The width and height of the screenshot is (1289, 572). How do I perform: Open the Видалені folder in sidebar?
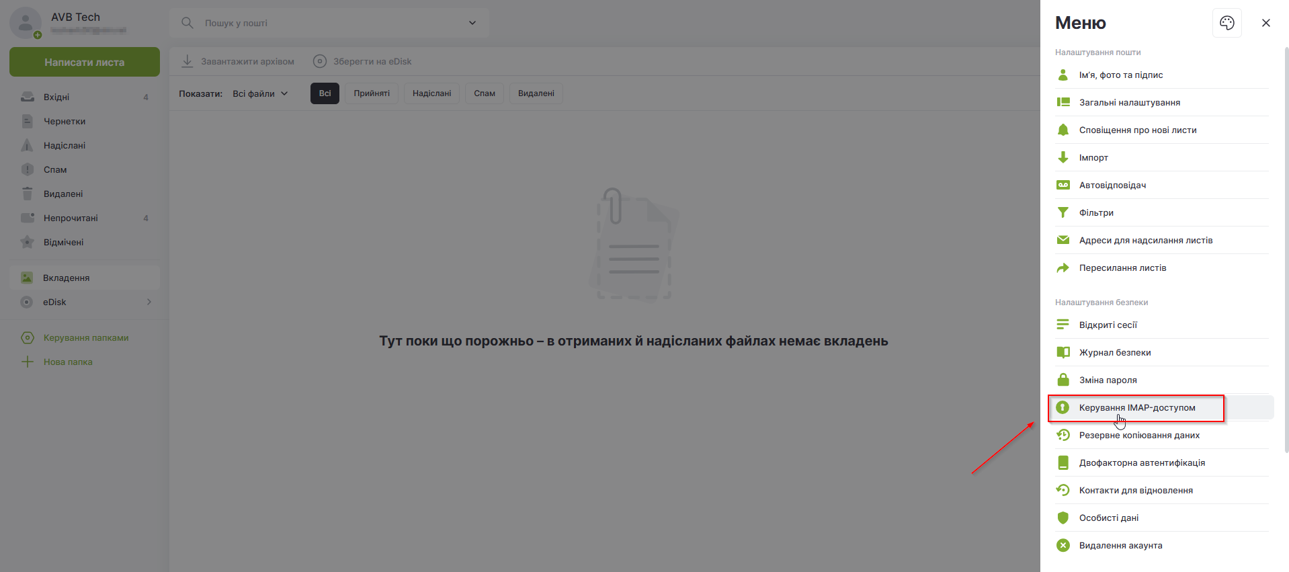(x=85, y=194)
